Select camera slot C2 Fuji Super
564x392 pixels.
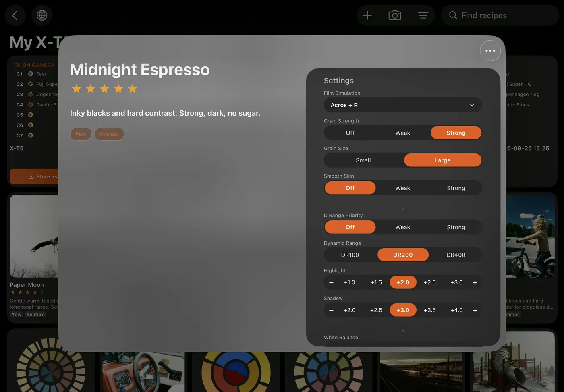pos(36,84)
